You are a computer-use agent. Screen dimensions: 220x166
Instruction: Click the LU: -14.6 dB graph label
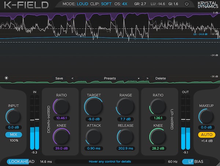pyautogui.click(x=200, y=34)
